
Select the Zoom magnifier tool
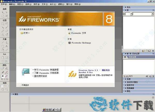click(x=7, y=89)
